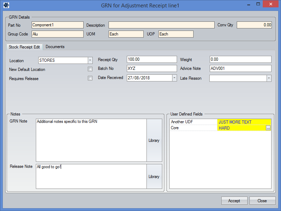Focus the Advice Note text field

(x=240, y=68)
